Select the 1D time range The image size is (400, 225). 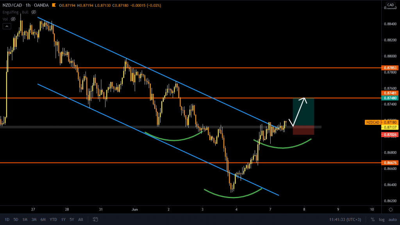pyautogui.click(x=7, y=219)
